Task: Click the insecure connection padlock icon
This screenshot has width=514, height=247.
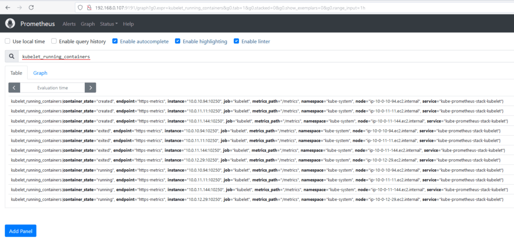Action: click(x=89, y=7)
